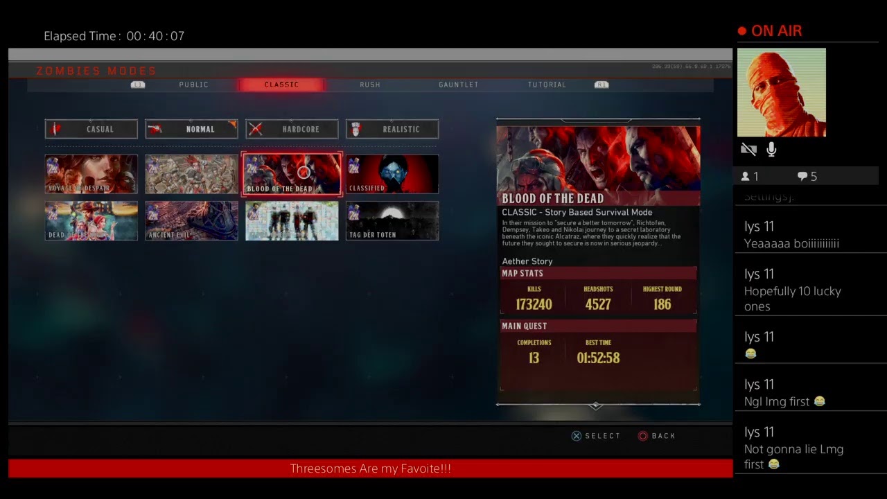Click the chat message 'Hopefully 10 lucky ones'
887x499 pixels.
[x=793, y=299]
